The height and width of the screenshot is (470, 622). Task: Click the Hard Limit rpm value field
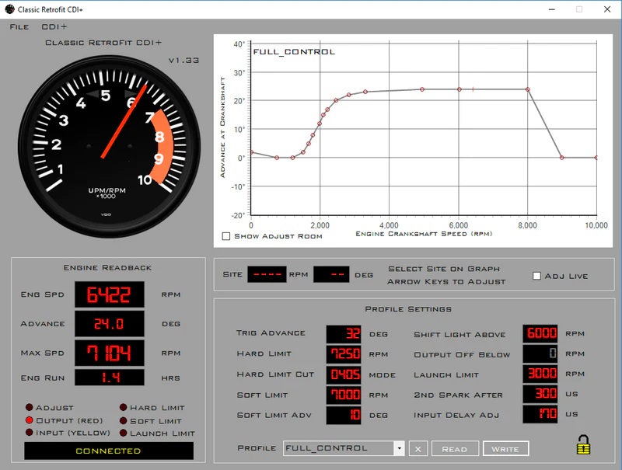(343, 354)
